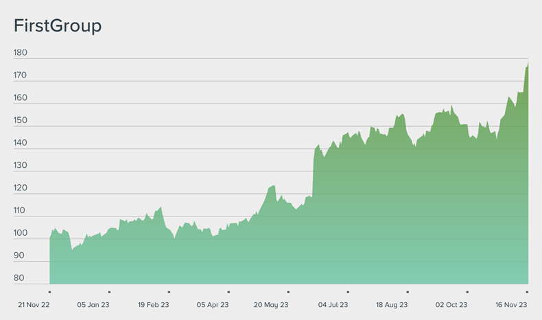Click the 160 y-axis label
Viewport: 542px width, 320px height.
[x=21, y=98]
